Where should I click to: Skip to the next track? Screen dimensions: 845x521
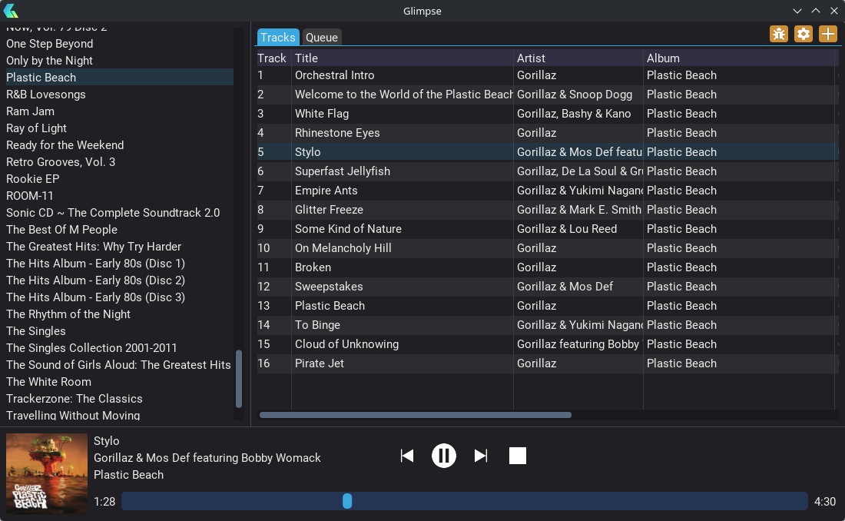click(481, 456)
